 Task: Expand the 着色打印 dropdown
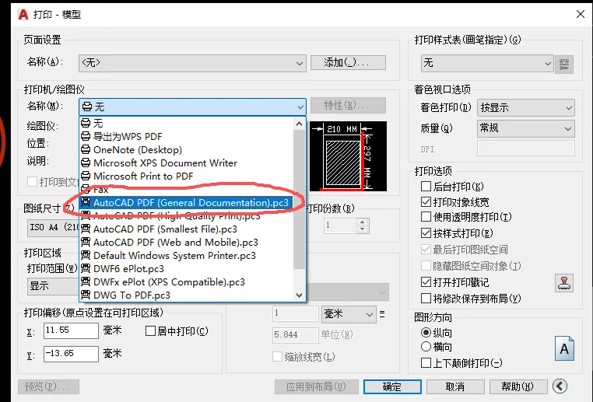pyautogui.click(x=525, y=107)
